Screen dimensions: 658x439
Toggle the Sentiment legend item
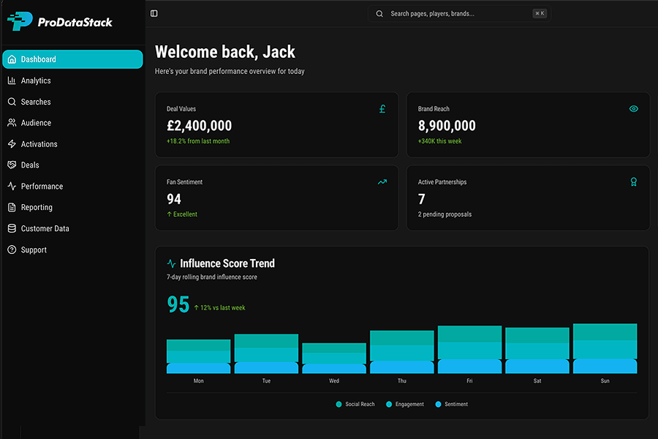452,404
